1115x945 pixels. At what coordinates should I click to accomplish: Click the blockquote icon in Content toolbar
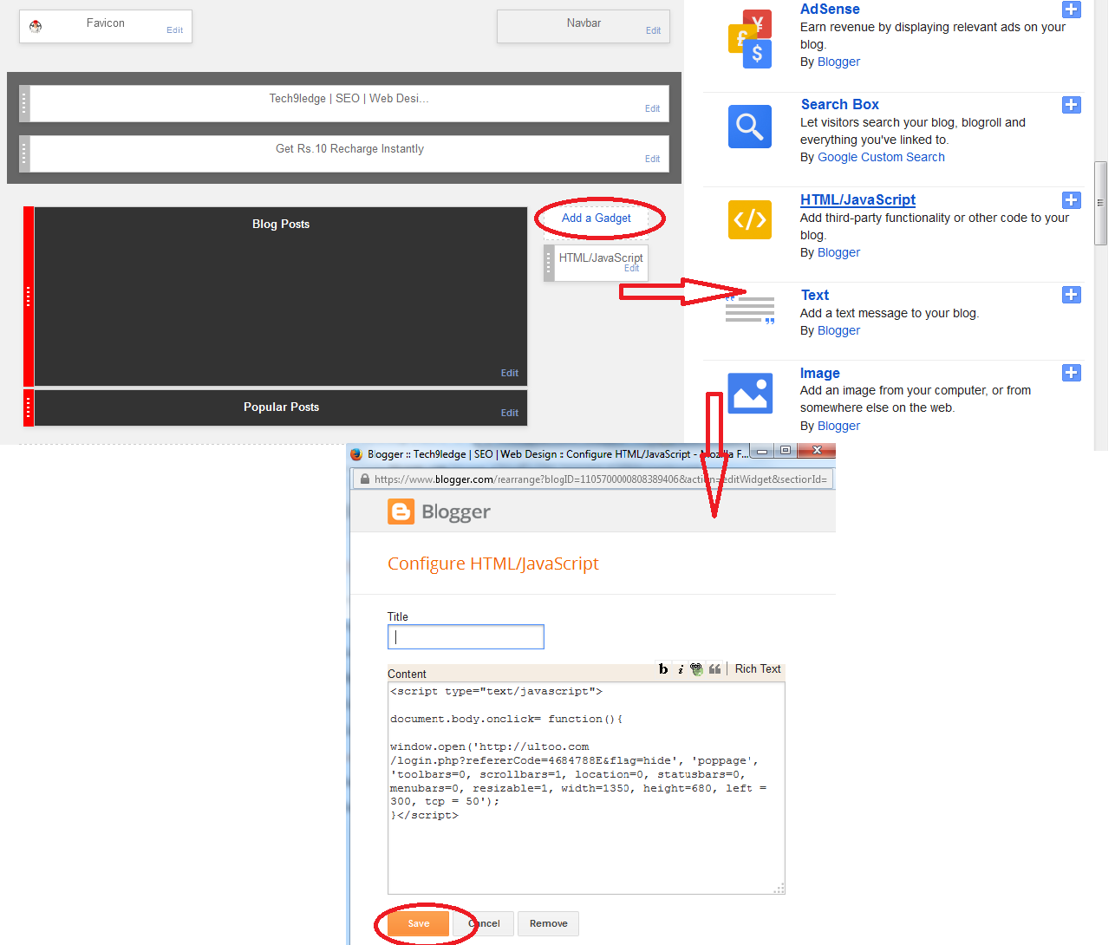pyautogui.click(x=714, y=668)
